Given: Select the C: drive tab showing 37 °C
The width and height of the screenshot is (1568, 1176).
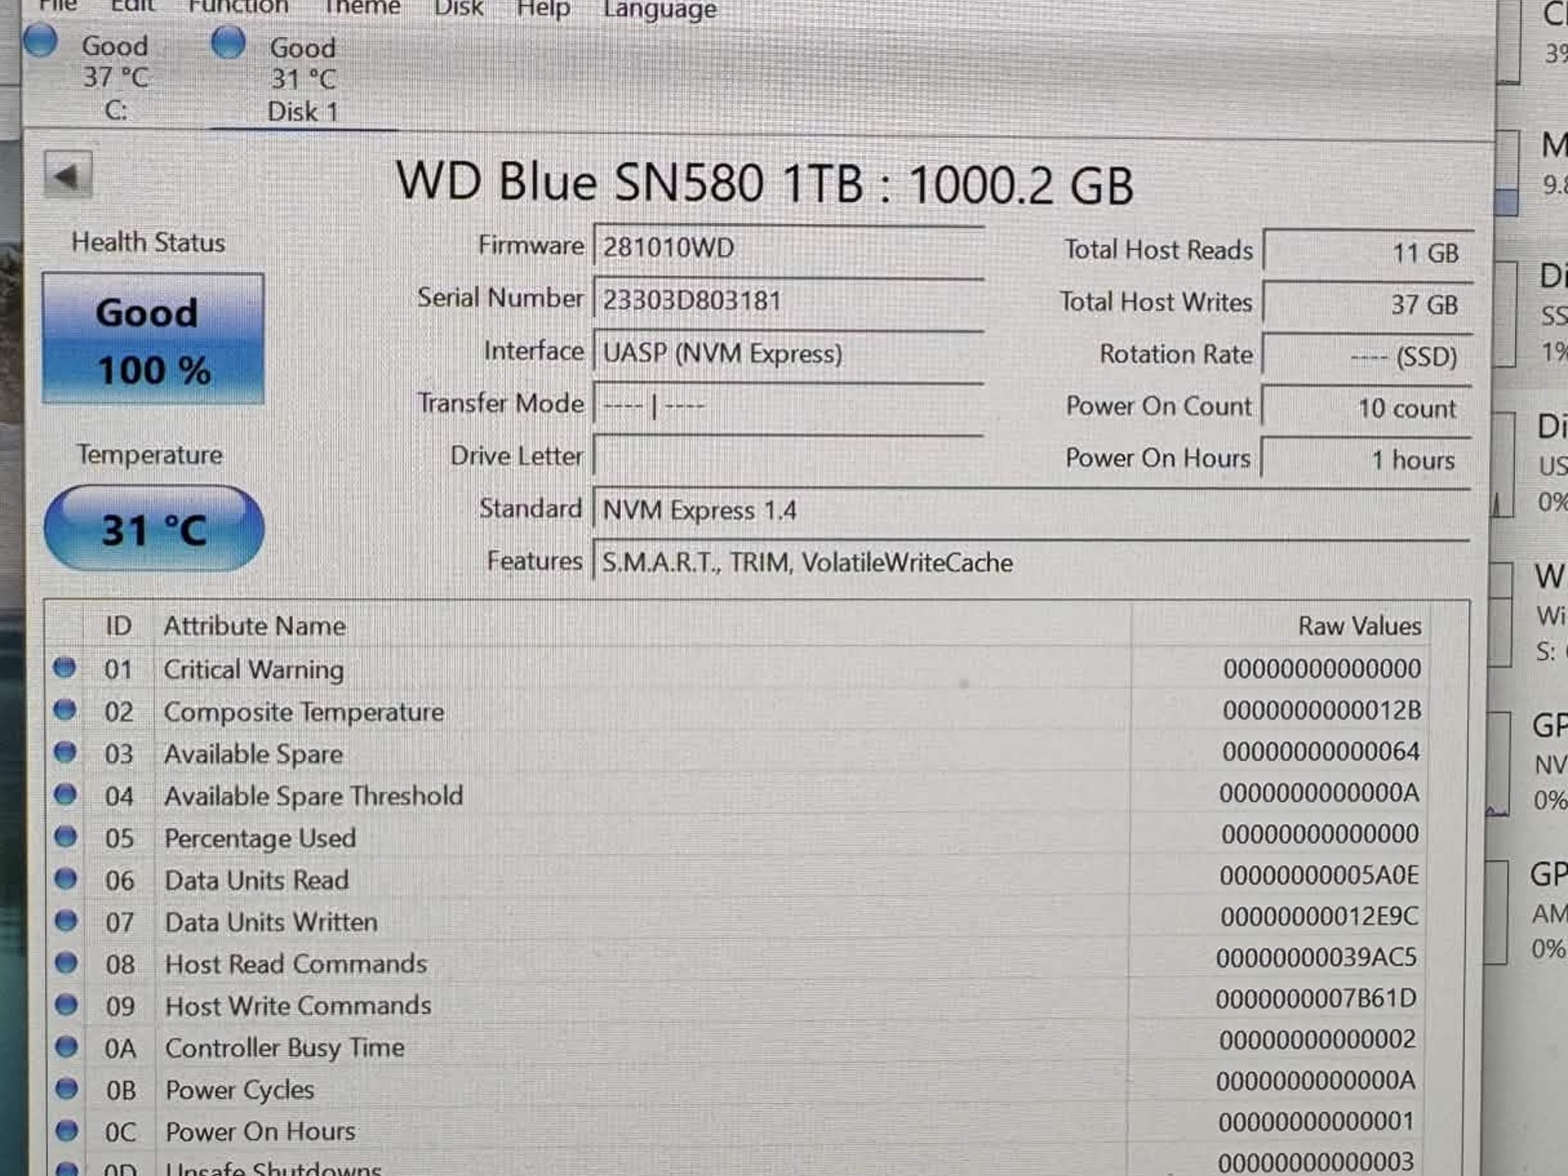Looking at the screenshot, I should pos(115,78).
